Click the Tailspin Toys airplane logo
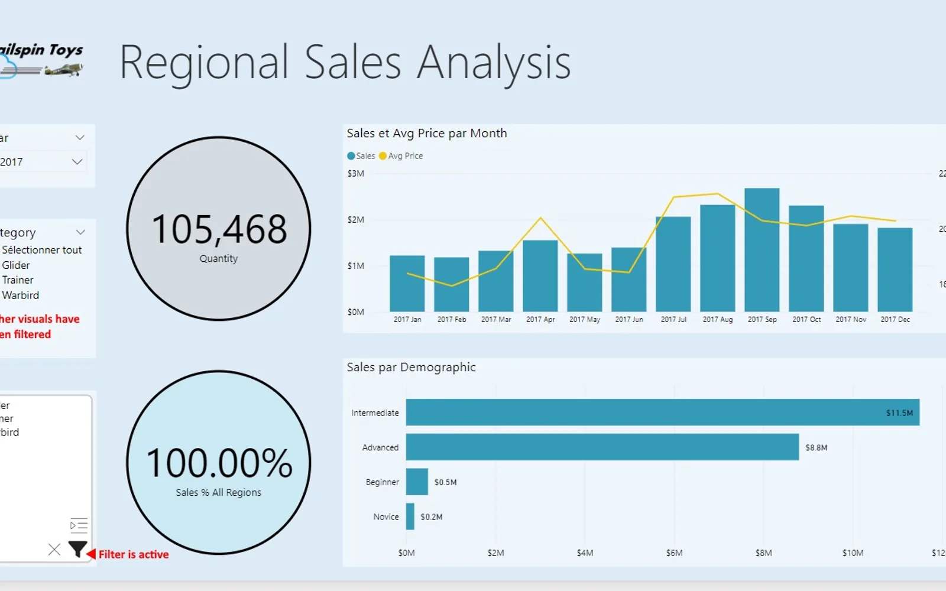 click(x=41, y=61)
